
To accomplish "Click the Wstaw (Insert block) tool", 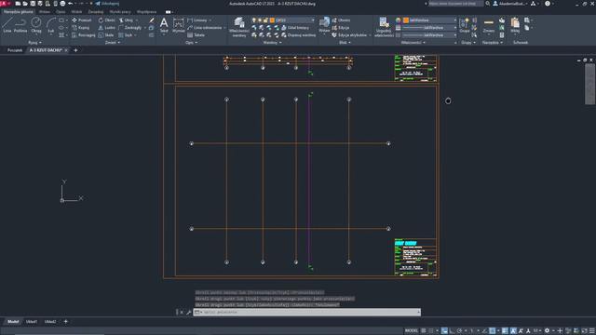I will [324, 25].
